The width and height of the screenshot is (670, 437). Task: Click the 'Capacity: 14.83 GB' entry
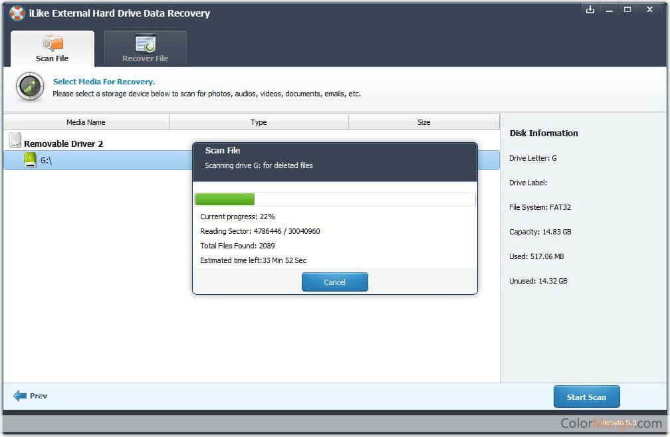[540, 232]
